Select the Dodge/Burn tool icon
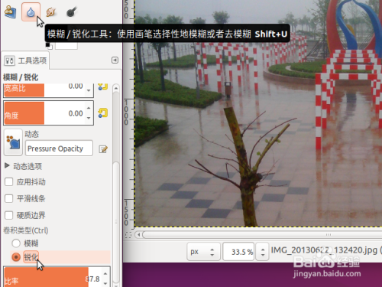Viewport: 382px width, 287px height. pyautogui.click(x=71, y=12)
